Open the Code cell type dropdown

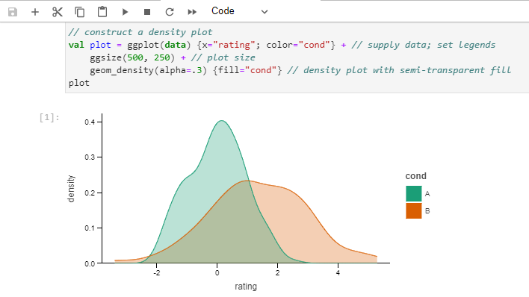tap(239, 11)
